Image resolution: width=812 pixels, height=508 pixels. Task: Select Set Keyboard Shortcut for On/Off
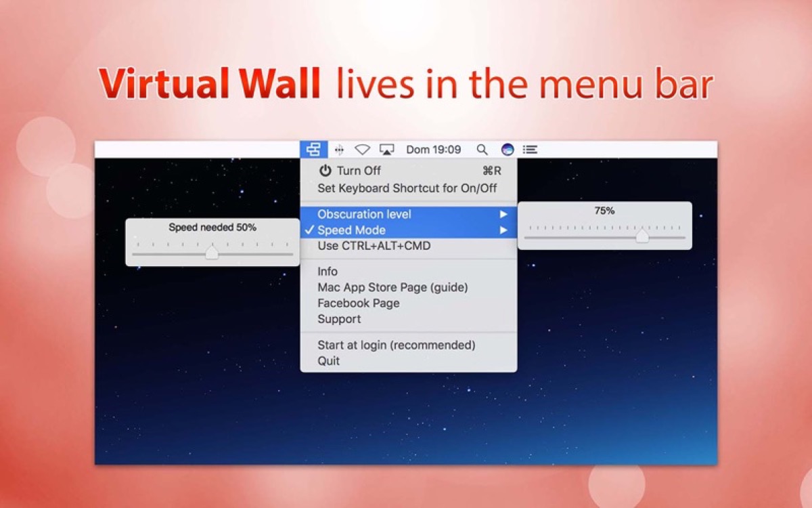pos(409,188)
